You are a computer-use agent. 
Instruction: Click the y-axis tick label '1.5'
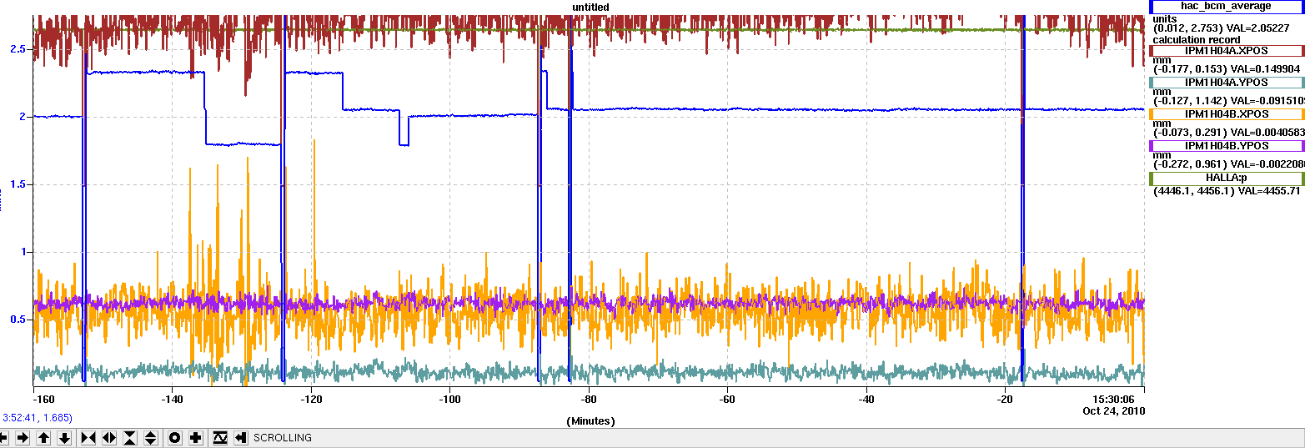point(18,184)
